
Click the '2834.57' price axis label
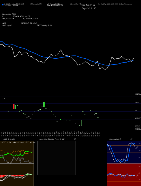coord(138,118)
